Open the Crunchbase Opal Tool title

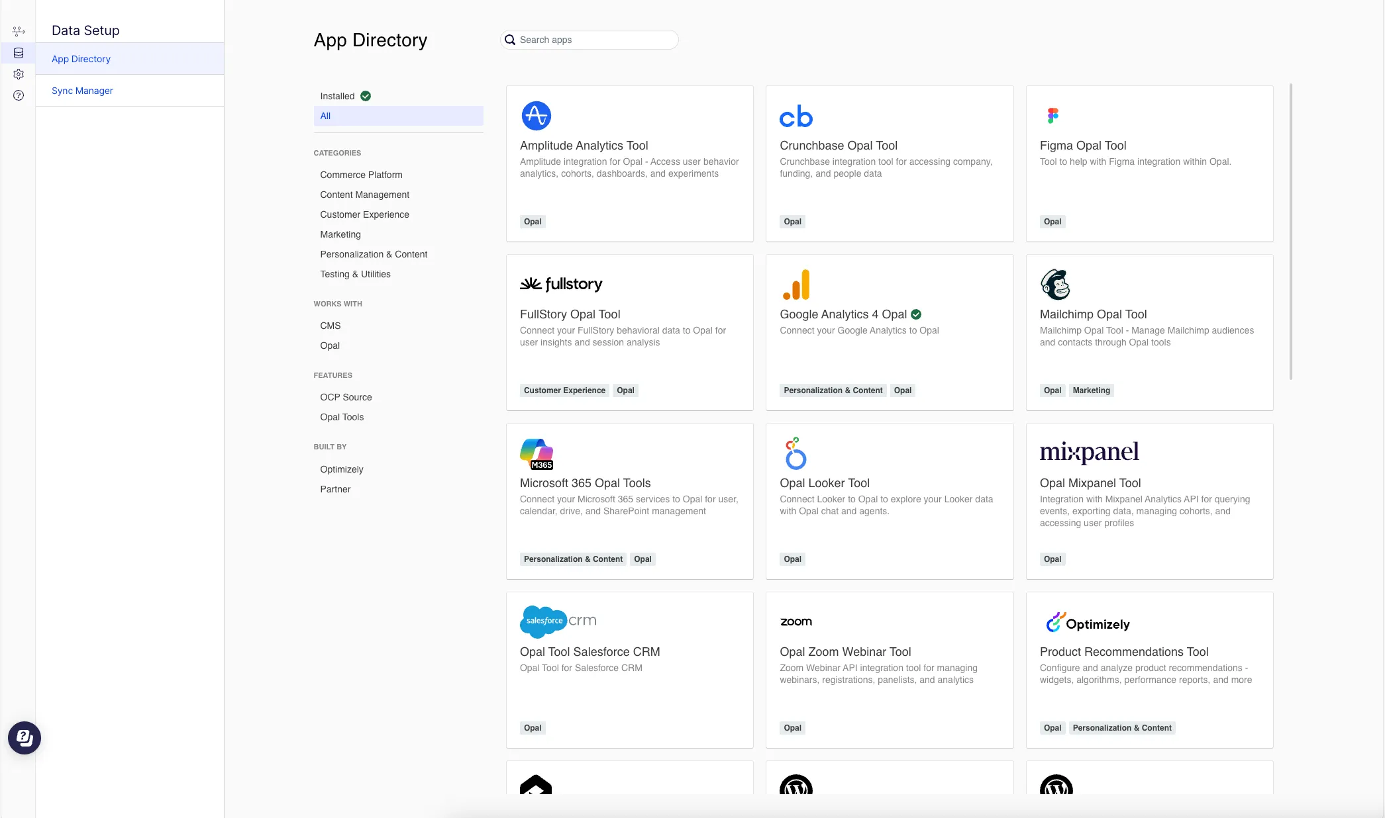point(839,146)
